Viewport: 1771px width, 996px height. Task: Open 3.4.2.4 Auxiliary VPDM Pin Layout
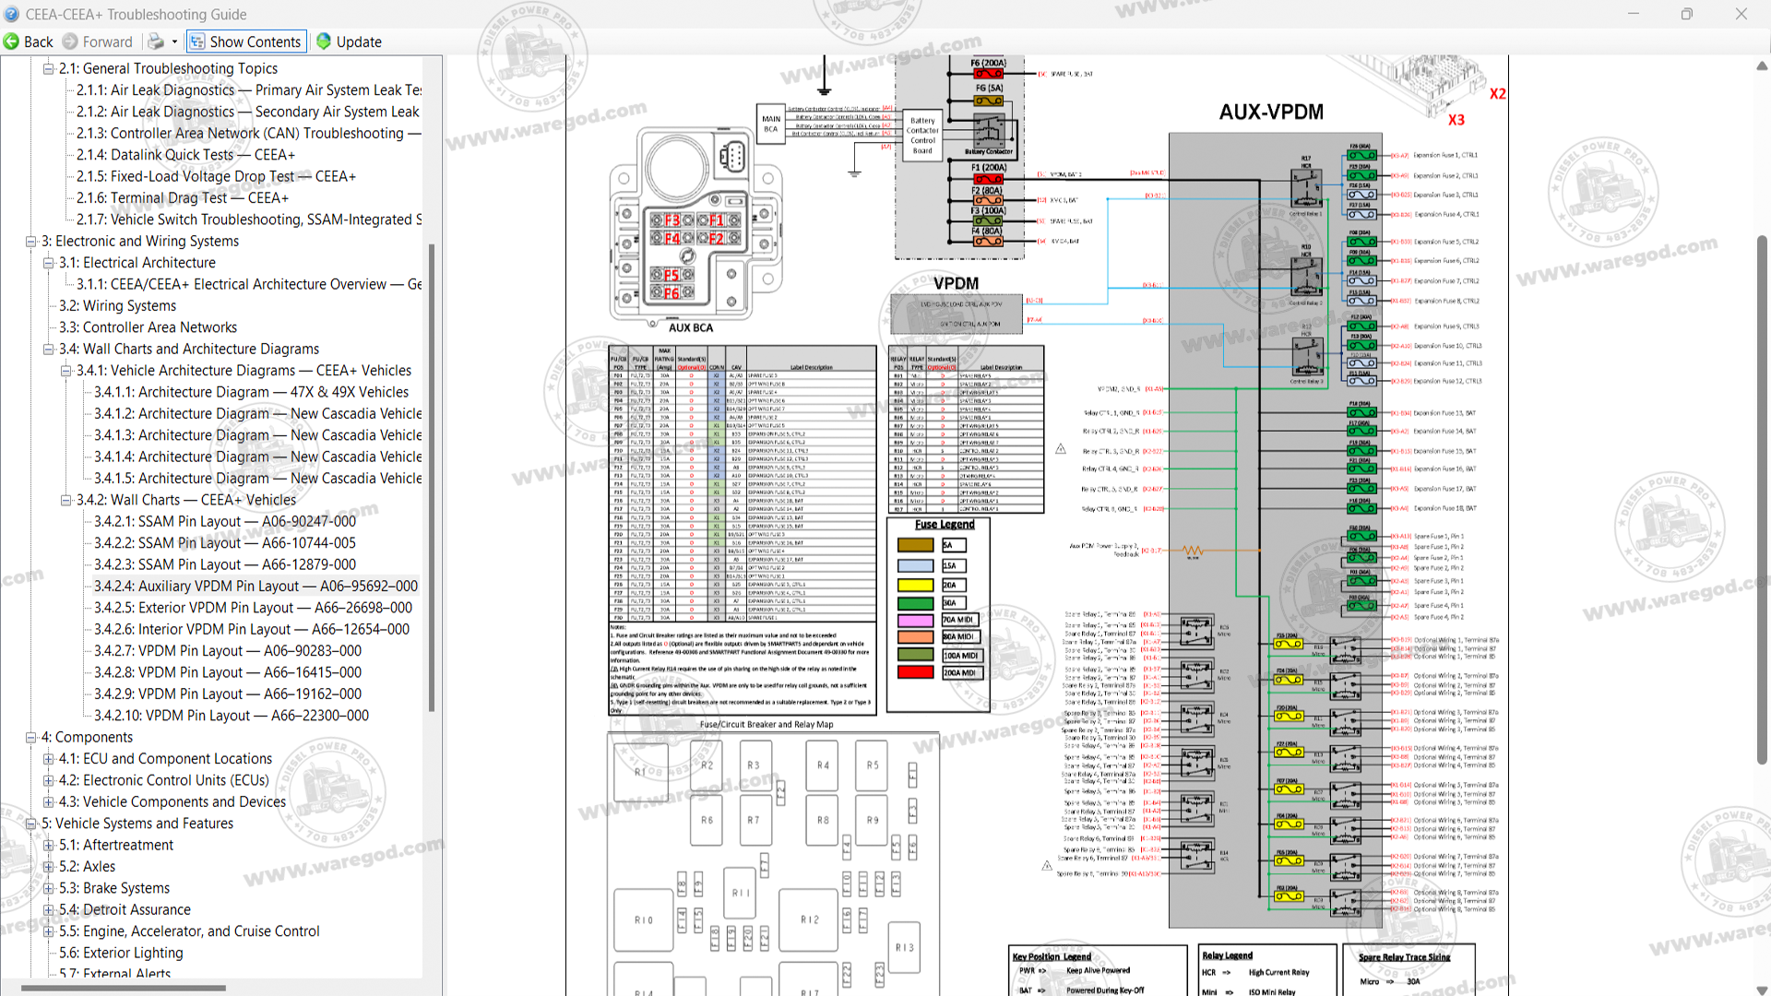(x=256, y=586)
